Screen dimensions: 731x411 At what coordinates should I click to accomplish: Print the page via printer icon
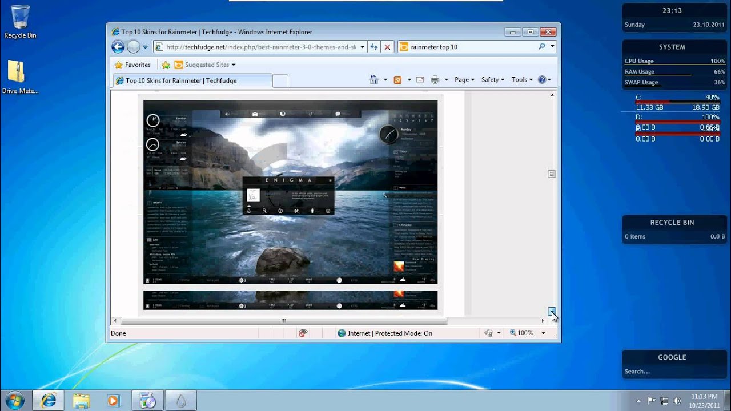435,80
